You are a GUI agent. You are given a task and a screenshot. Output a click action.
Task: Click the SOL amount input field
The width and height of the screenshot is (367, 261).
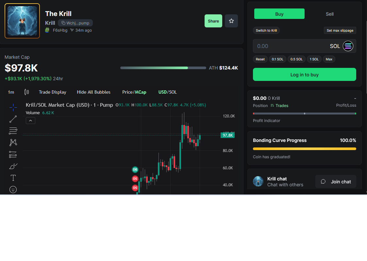[x=291, y=46]
